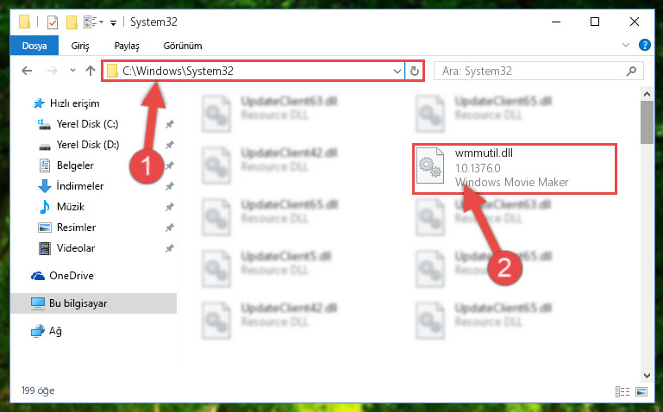Click the Properties quick access toolbar icon
663x412 pixels.
(x=53, y=22)
